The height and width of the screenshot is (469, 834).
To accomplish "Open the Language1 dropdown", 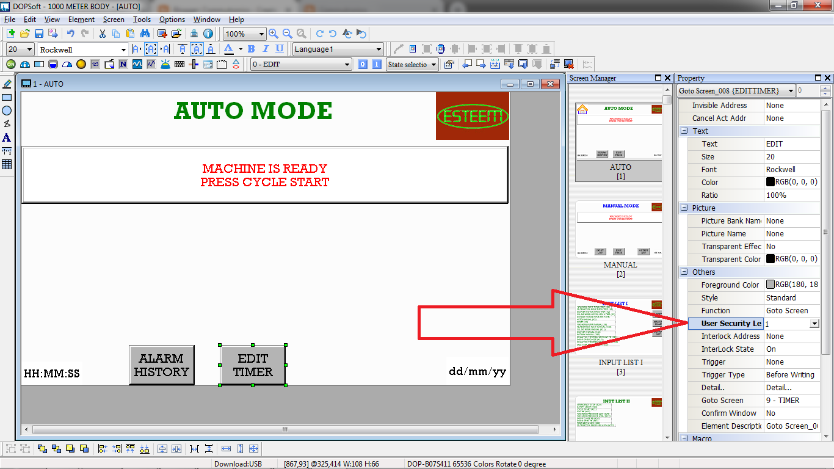I will (x=379, y=49).
